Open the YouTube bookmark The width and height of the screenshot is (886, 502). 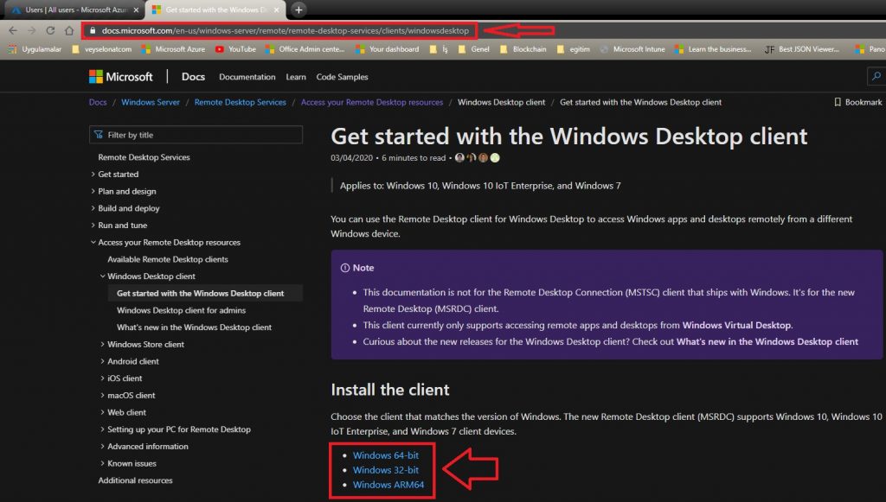tap(235, 49)
